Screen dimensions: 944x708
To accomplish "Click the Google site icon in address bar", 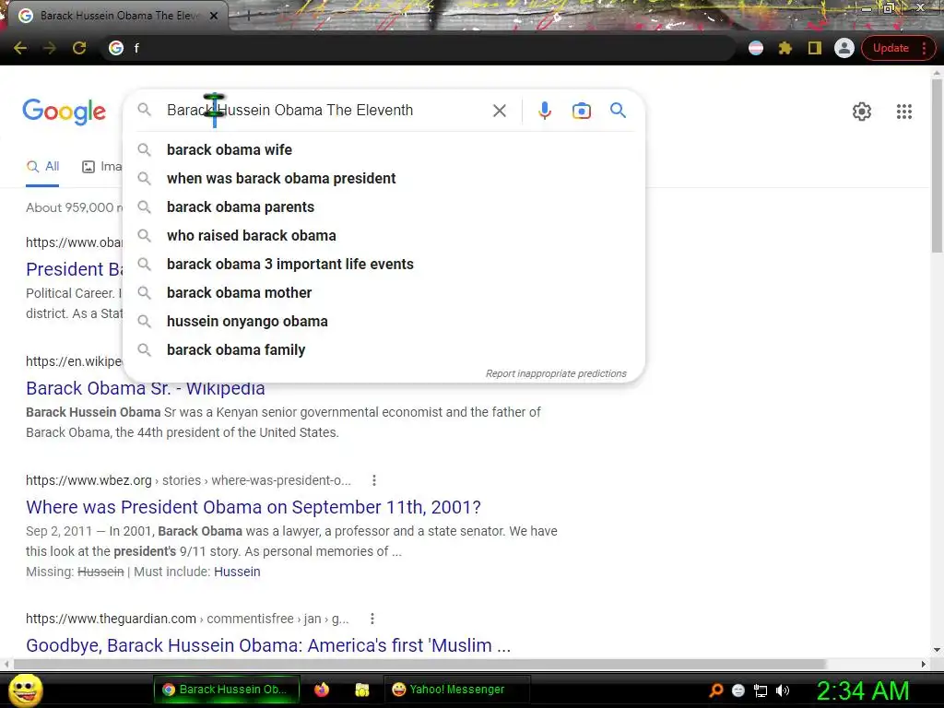I will click(x=116, y=48).
